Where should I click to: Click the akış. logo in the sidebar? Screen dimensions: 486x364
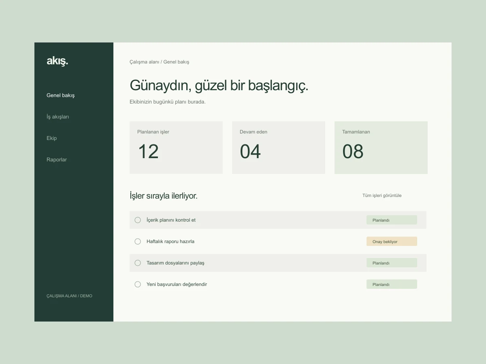[x=57, y=61]
